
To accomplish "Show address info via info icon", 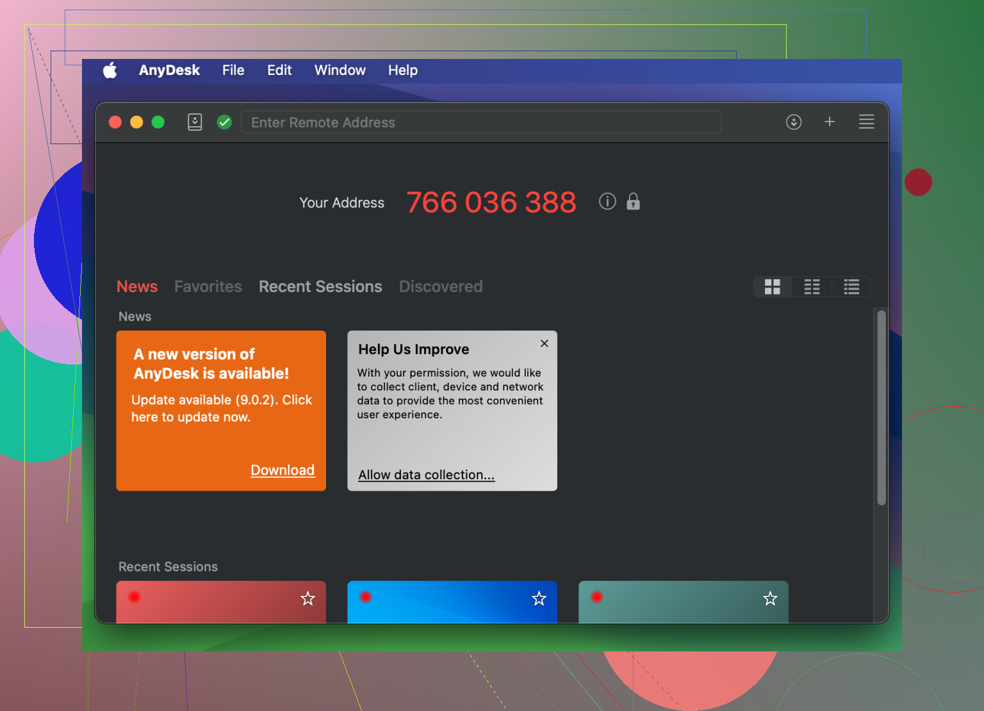I will [607, 202].
